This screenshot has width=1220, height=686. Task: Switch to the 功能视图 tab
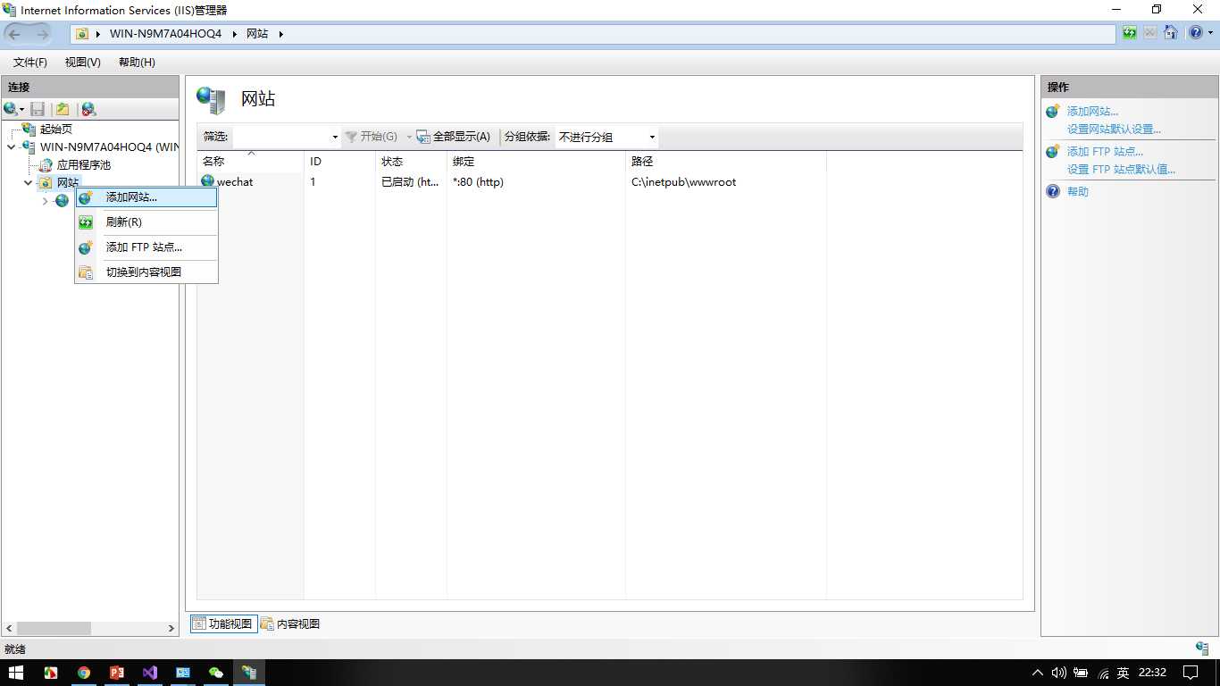pyautogui.click(x=223, y=624)
